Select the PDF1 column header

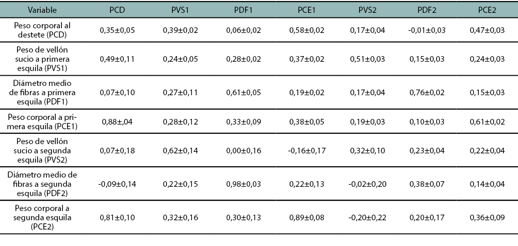(244, 9)
